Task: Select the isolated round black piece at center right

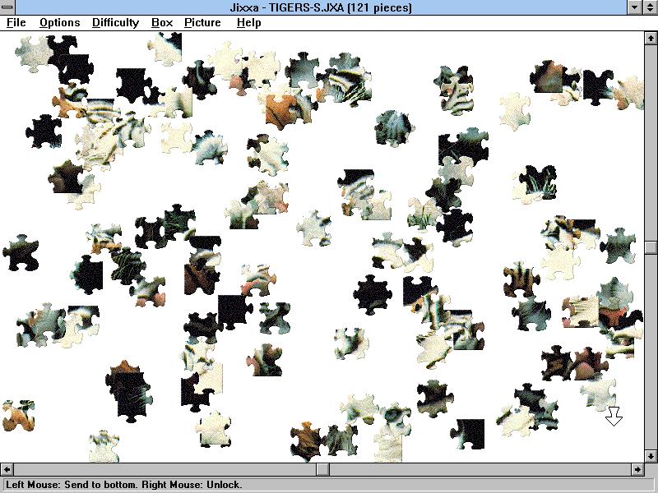Action: point(373,295)
